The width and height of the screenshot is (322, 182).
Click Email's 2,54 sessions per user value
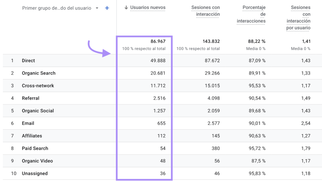click(305, 123)
